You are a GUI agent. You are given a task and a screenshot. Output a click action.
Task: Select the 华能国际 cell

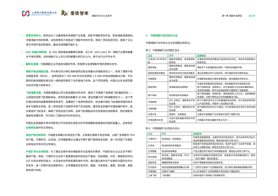tap(157, 79)
